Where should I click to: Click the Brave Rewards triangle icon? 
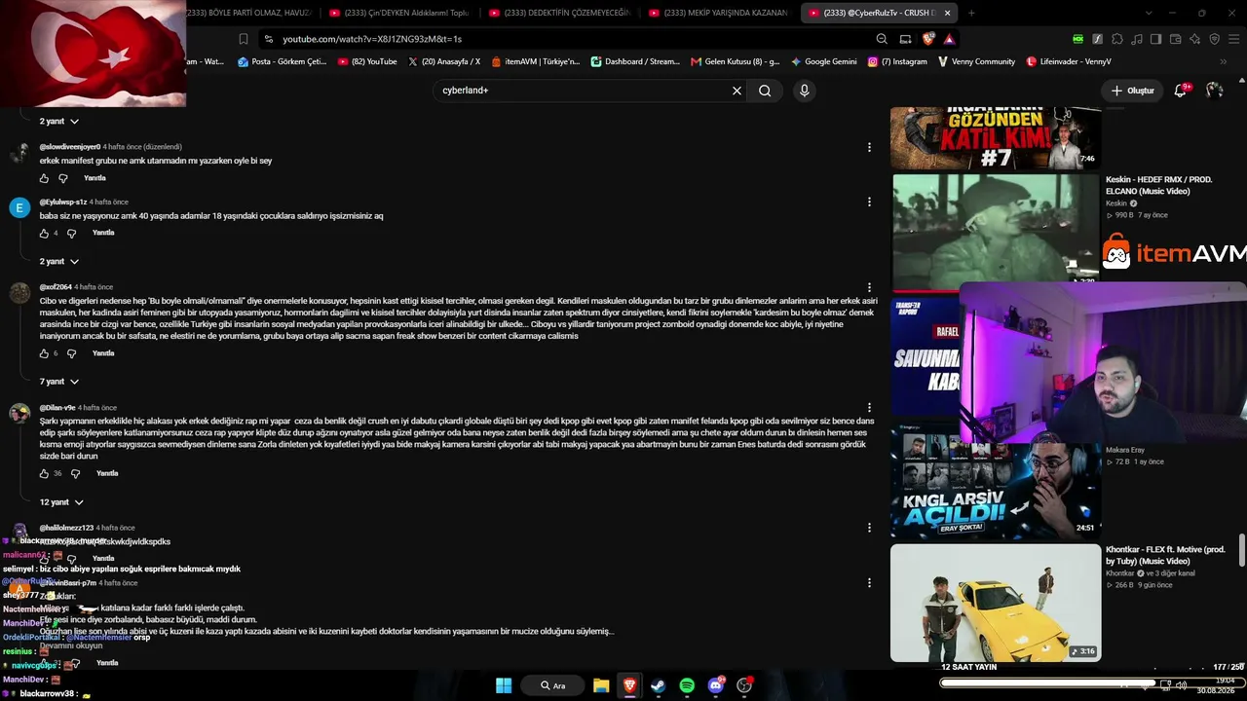(x=949, y=39)
